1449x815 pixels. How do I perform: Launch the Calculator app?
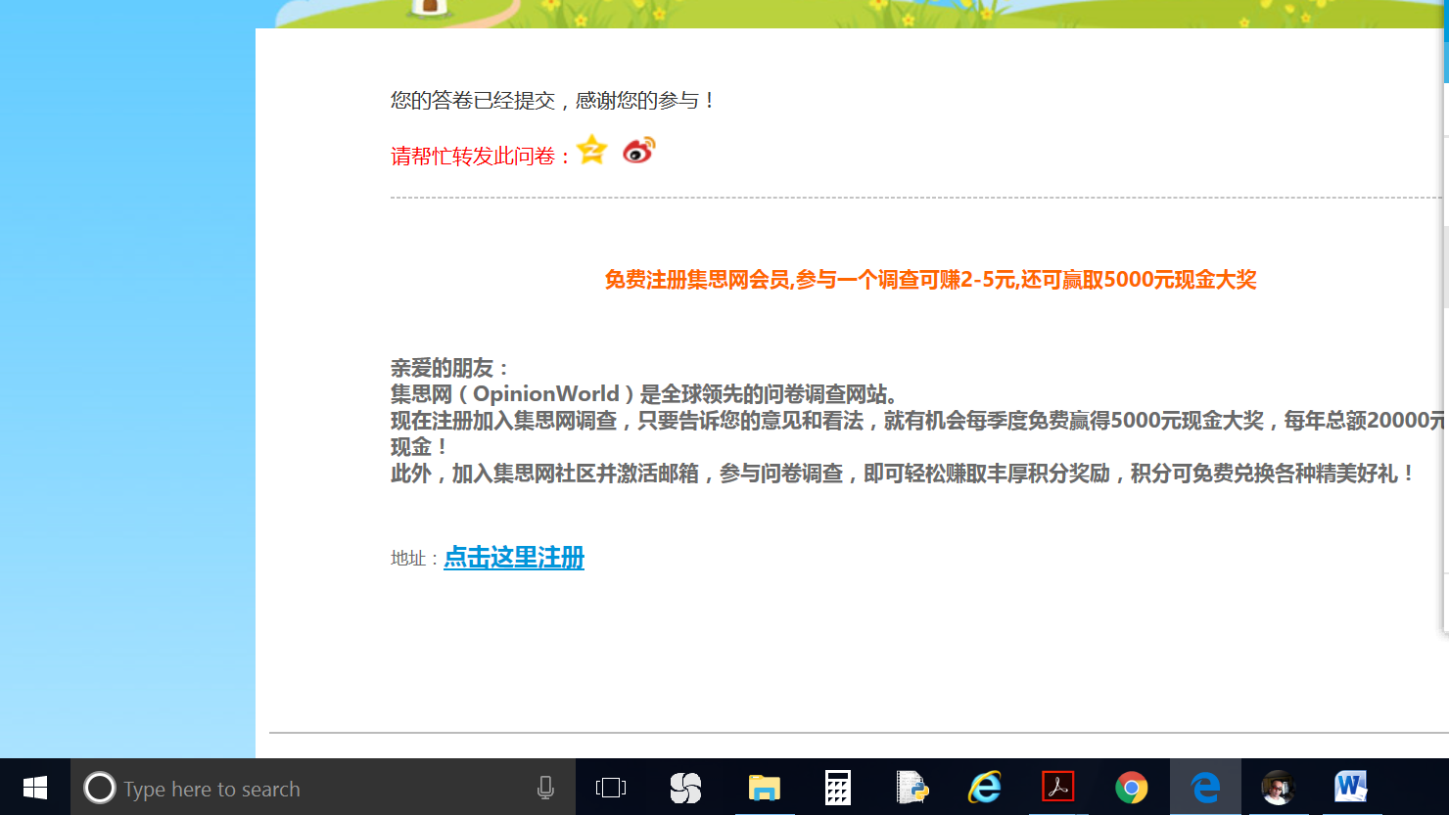[x=838, y=788]
